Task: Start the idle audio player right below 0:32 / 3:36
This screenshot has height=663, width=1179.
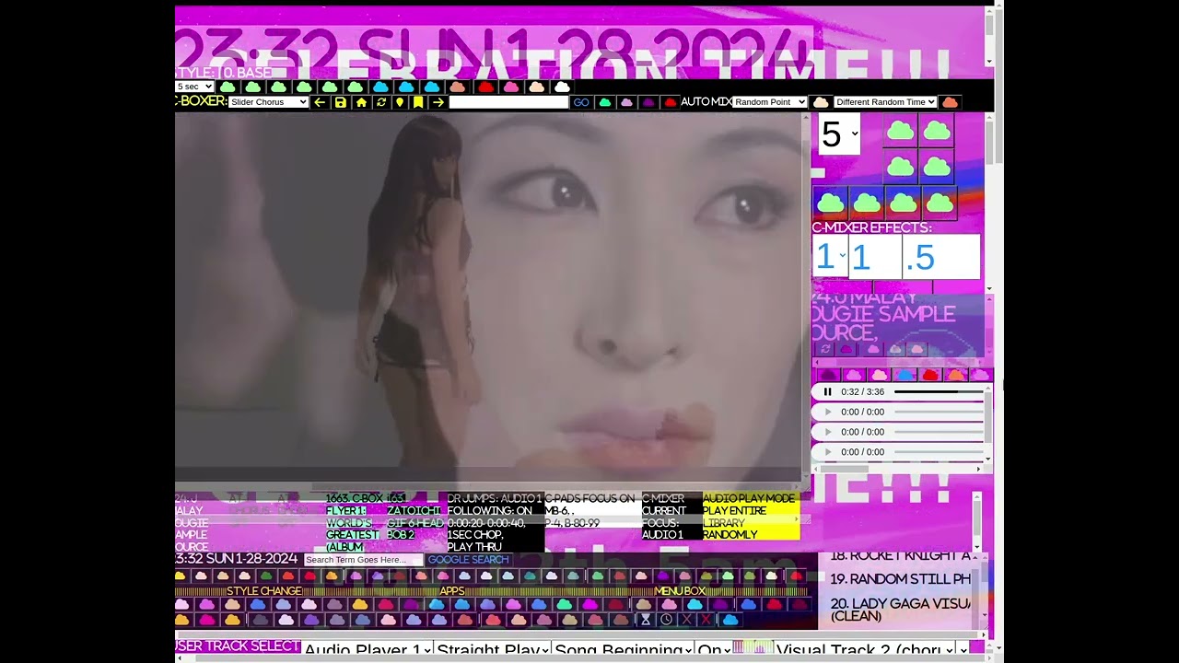Action: (827, 413)
